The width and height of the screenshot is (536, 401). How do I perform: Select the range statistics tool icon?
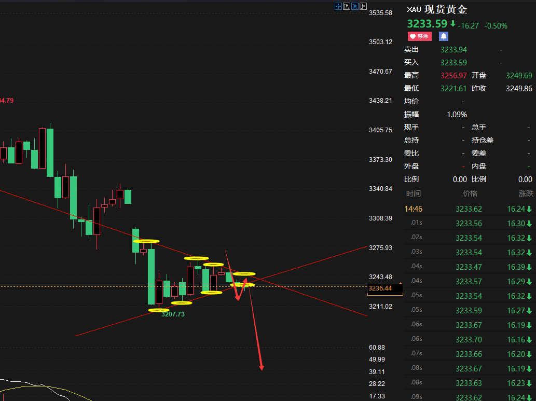pos(346,6)
